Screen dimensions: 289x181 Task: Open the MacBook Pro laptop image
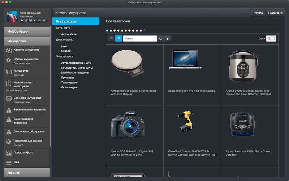(185, 59)
